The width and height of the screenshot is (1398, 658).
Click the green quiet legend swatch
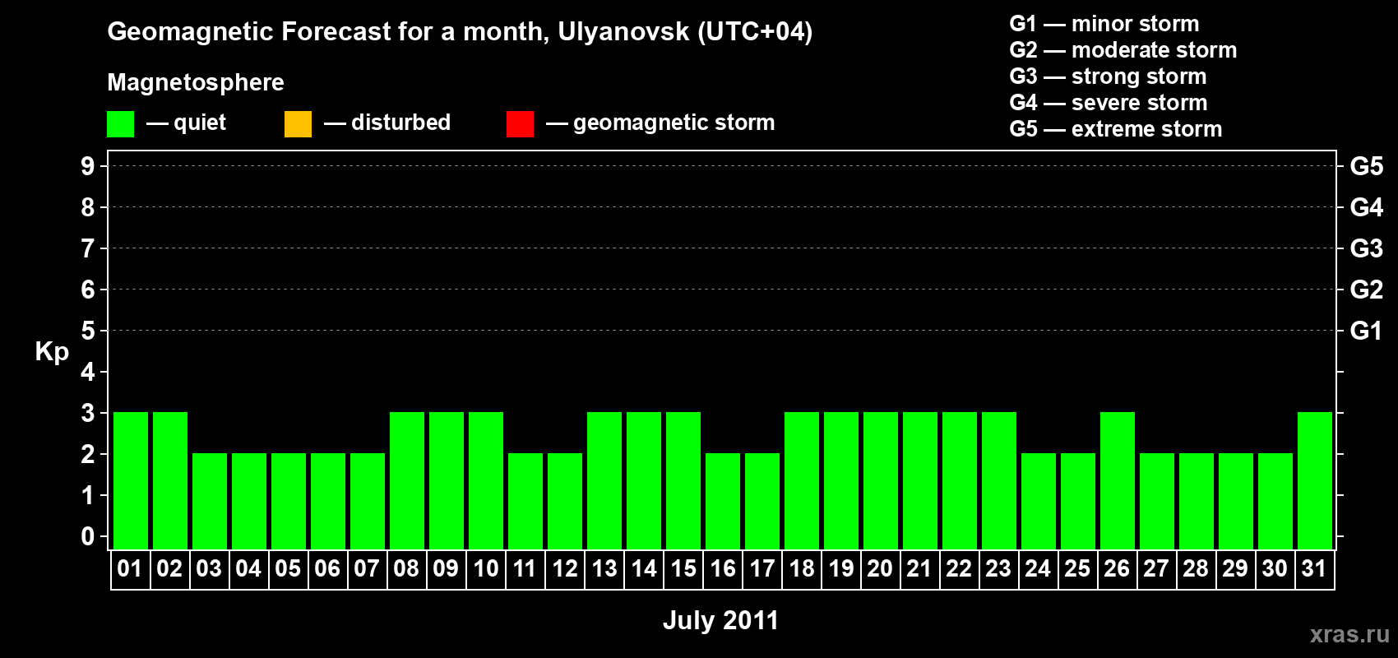pos(120,124)
